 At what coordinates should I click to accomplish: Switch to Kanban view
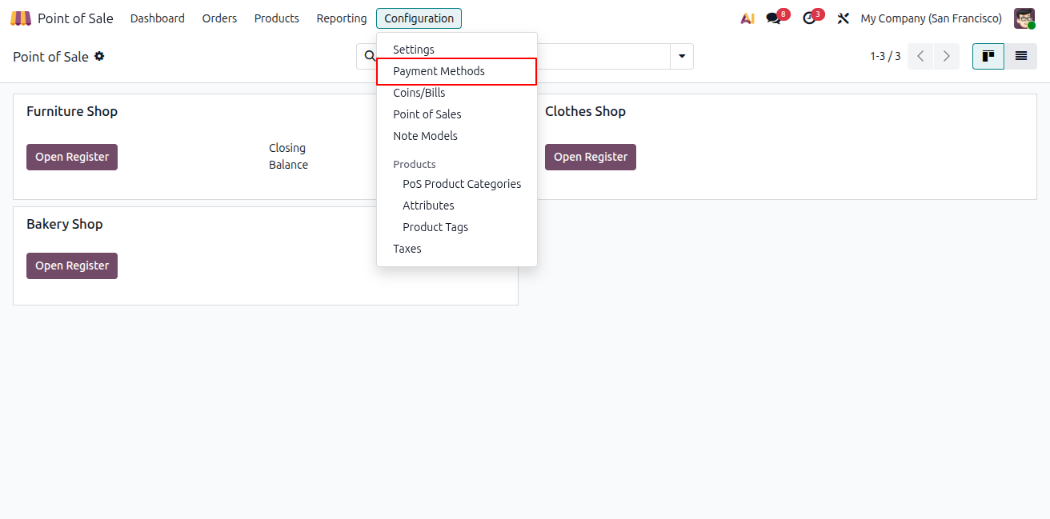click(988, 56)
